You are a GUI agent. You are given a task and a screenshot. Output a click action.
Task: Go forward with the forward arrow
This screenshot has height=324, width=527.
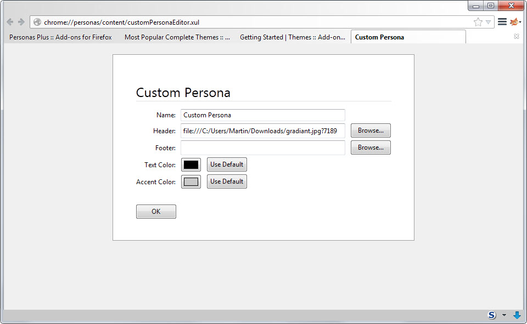21,22
